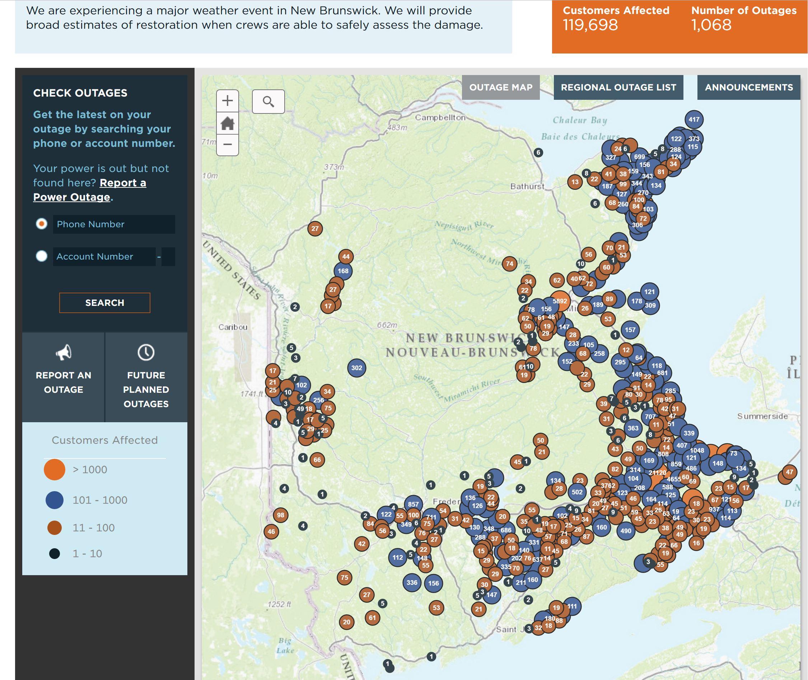Screen dimensions: 808x680
Task: Click the Report an Outage megaphone icon
Action: pyautogui.click(x=64, y=352)
